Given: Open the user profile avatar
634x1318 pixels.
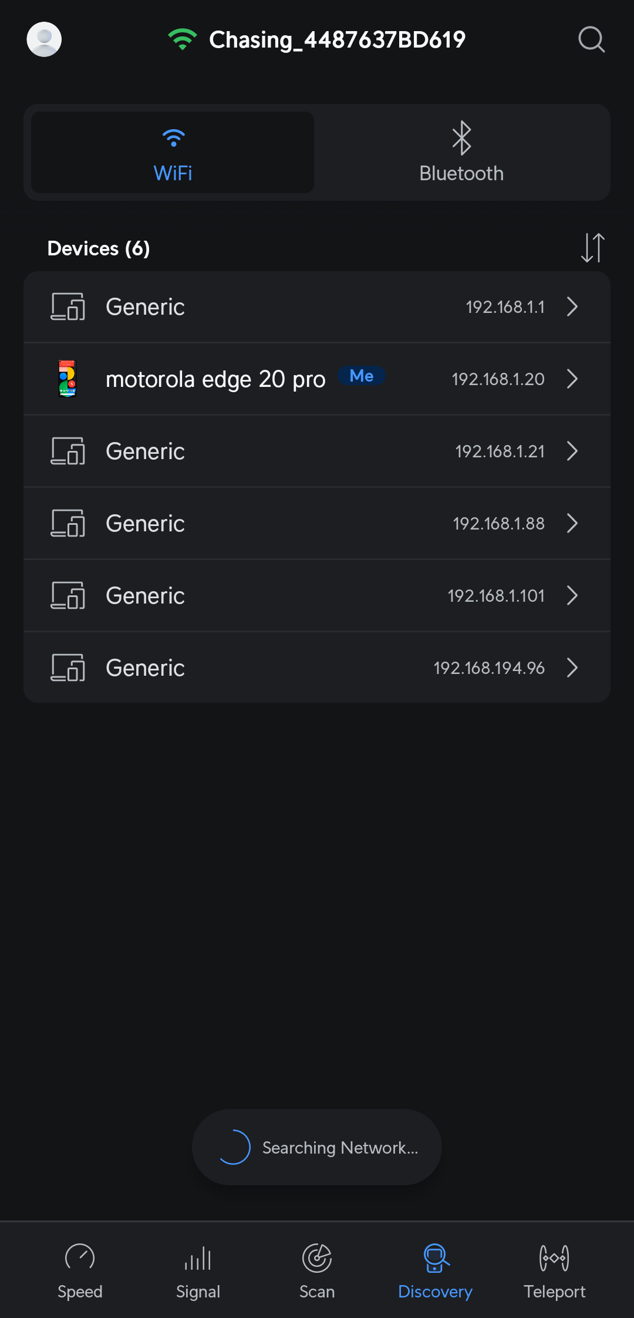Looking at the screenshot, I should coord(44,39).
